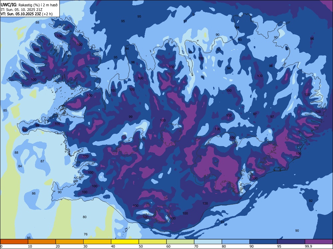Screen dimensions: 333x249
Task: Choose the 50–60 pale yellow legend swatch
Action: tap(153, 242)
